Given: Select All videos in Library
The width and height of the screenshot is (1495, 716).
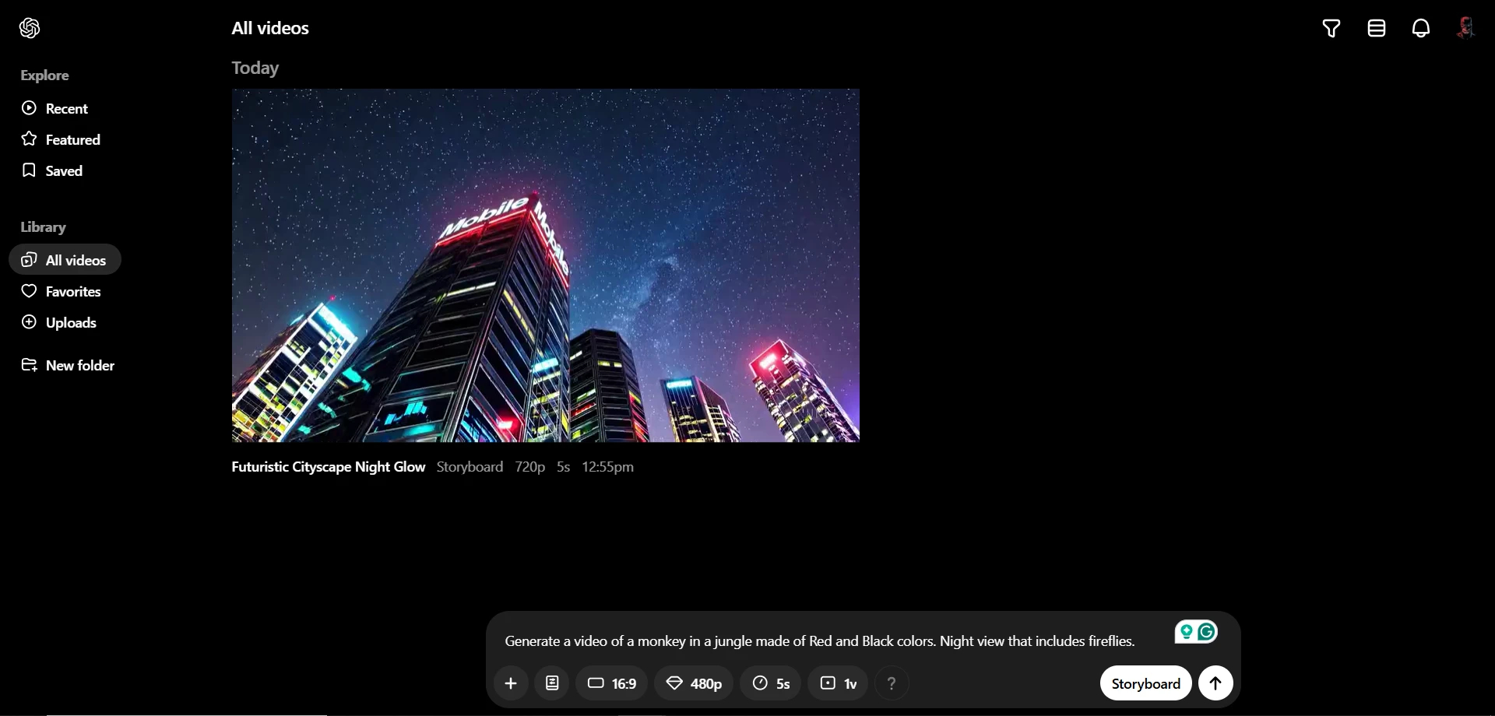Looking at the screenshot, I should 65,260.
